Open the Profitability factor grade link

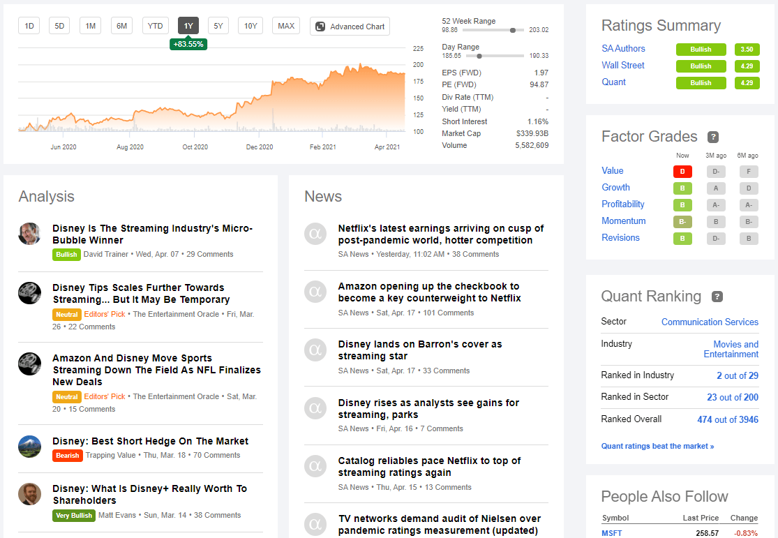point(622,204)
